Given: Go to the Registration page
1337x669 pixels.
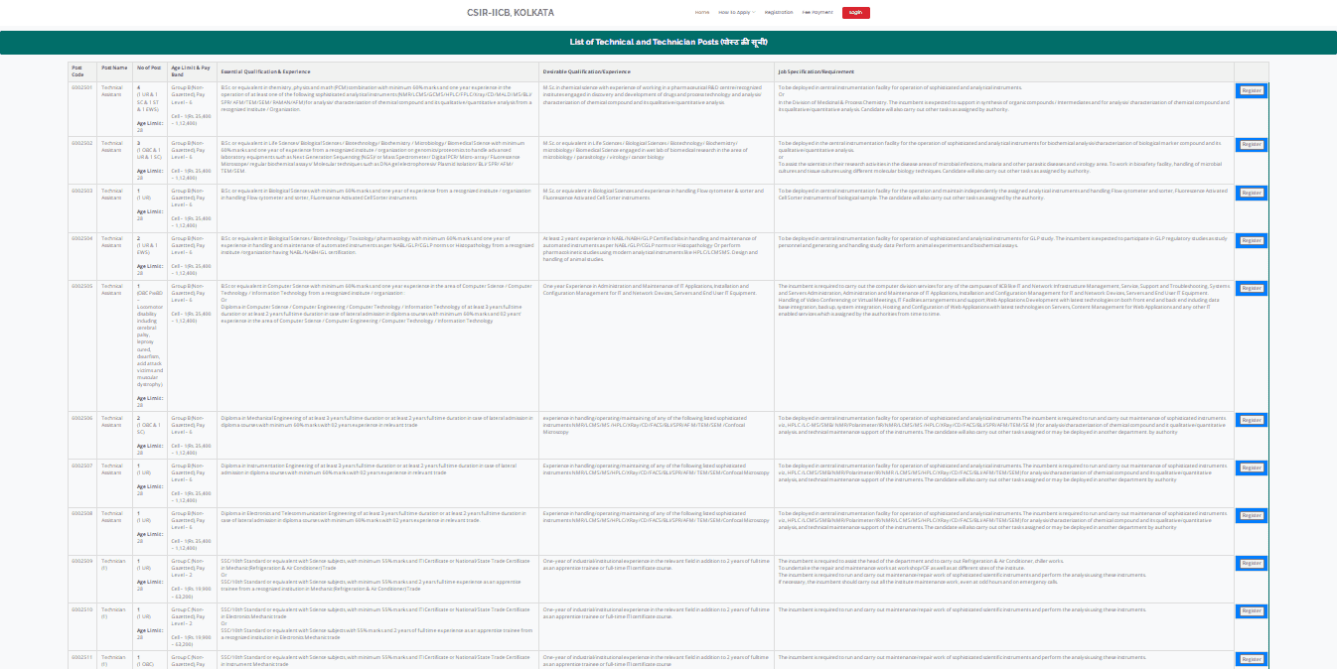Looking at the screenshot, I should coord(779,12).
